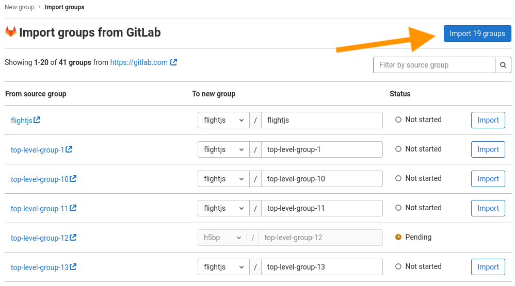Open the top-level-group-12 source group link

coord(39,238)
